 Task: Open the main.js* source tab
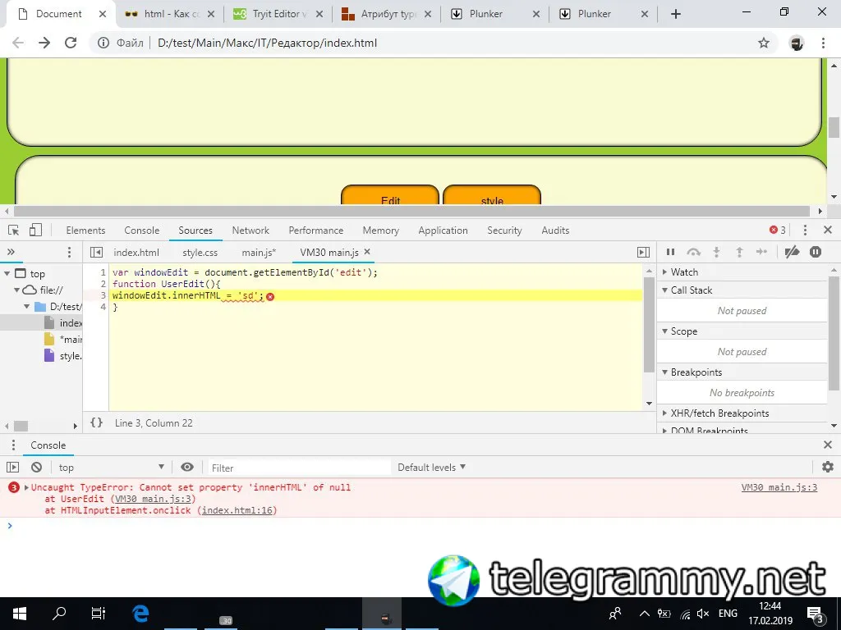(259, 253)
